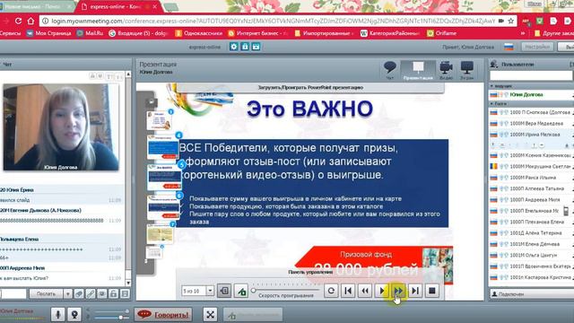Screen dimensions: 574x323
Task: Rewind the presentation playback
Action: point(365,291)
